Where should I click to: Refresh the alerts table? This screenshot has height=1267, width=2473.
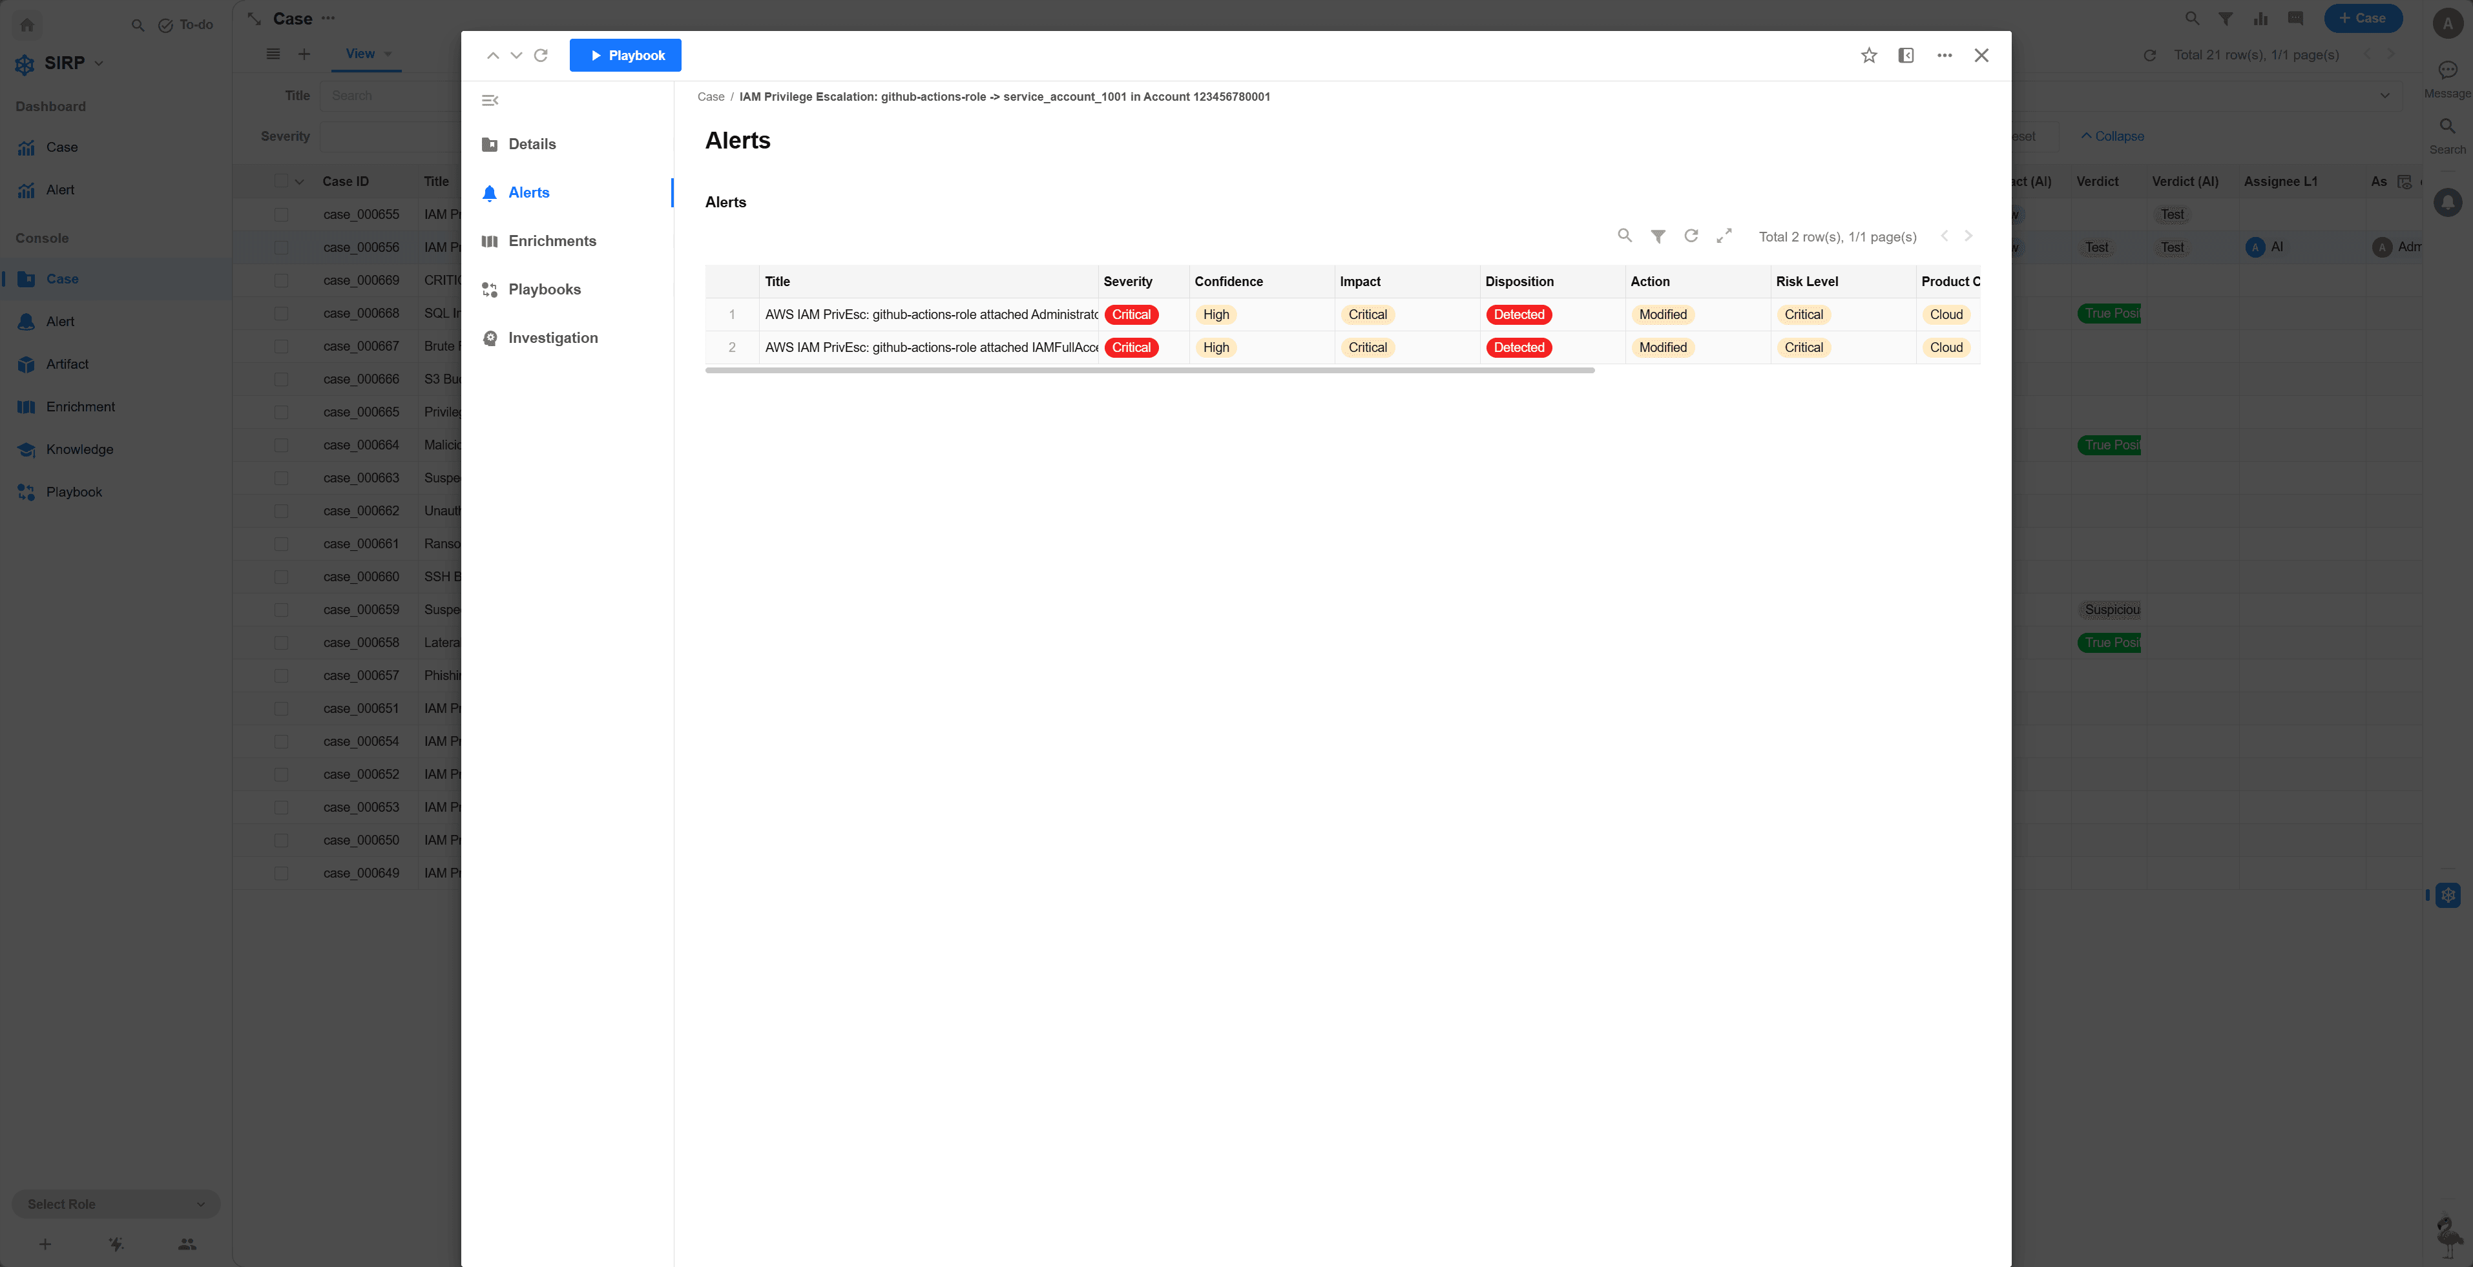pyautogui.click(x=1691, y=236)
